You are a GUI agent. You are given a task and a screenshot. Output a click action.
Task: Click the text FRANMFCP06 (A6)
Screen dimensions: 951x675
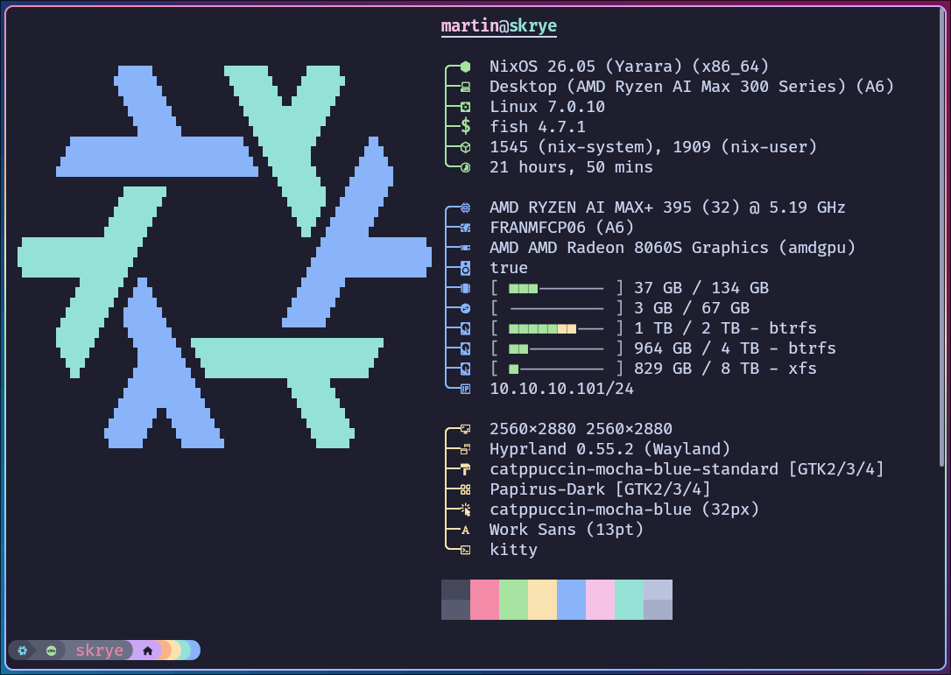[561, 228]
